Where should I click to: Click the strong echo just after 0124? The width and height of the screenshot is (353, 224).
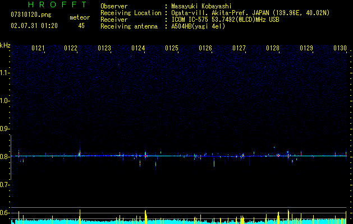(x=146, y=155)
